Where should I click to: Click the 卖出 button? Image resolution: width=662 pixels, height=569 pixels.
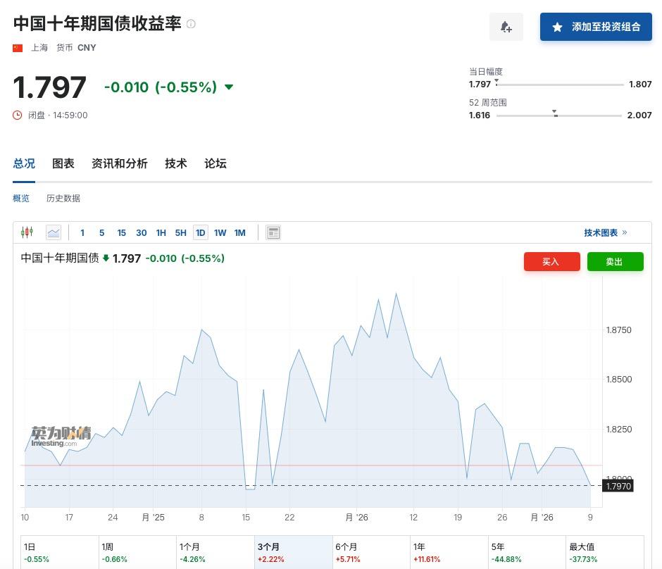click(613, 261)
